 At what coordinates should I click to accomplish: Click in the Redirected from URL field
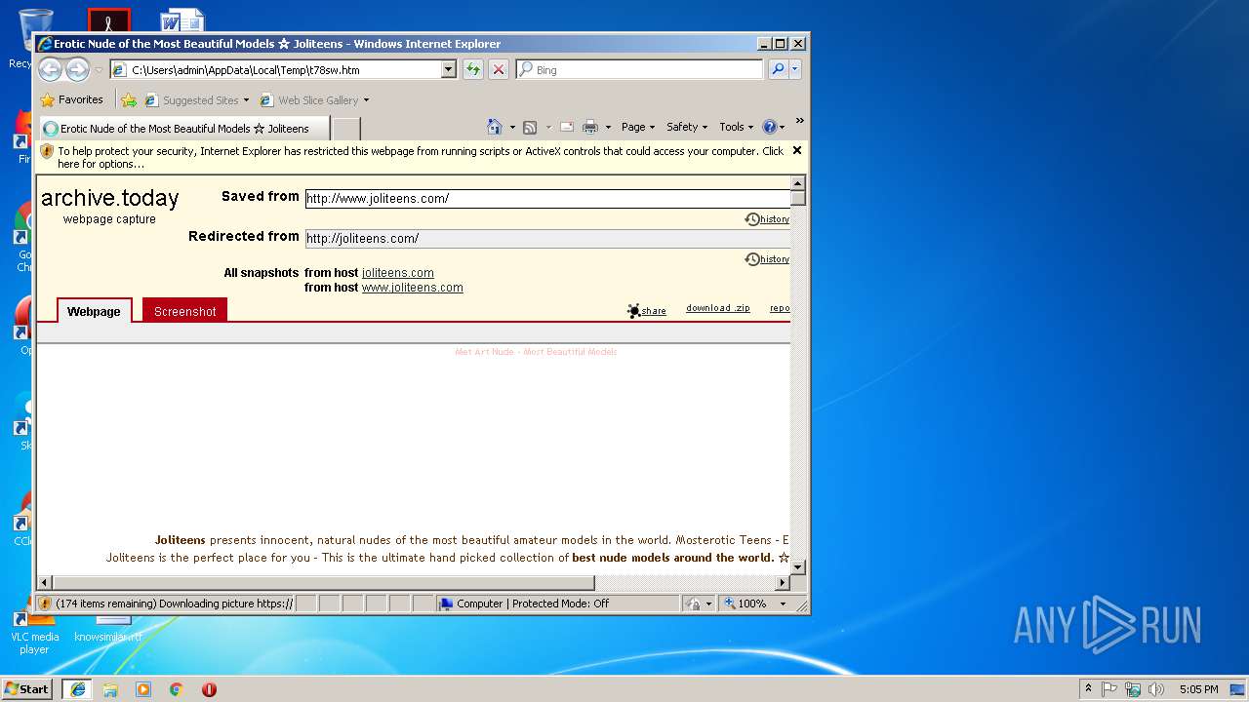coord(547,238)
